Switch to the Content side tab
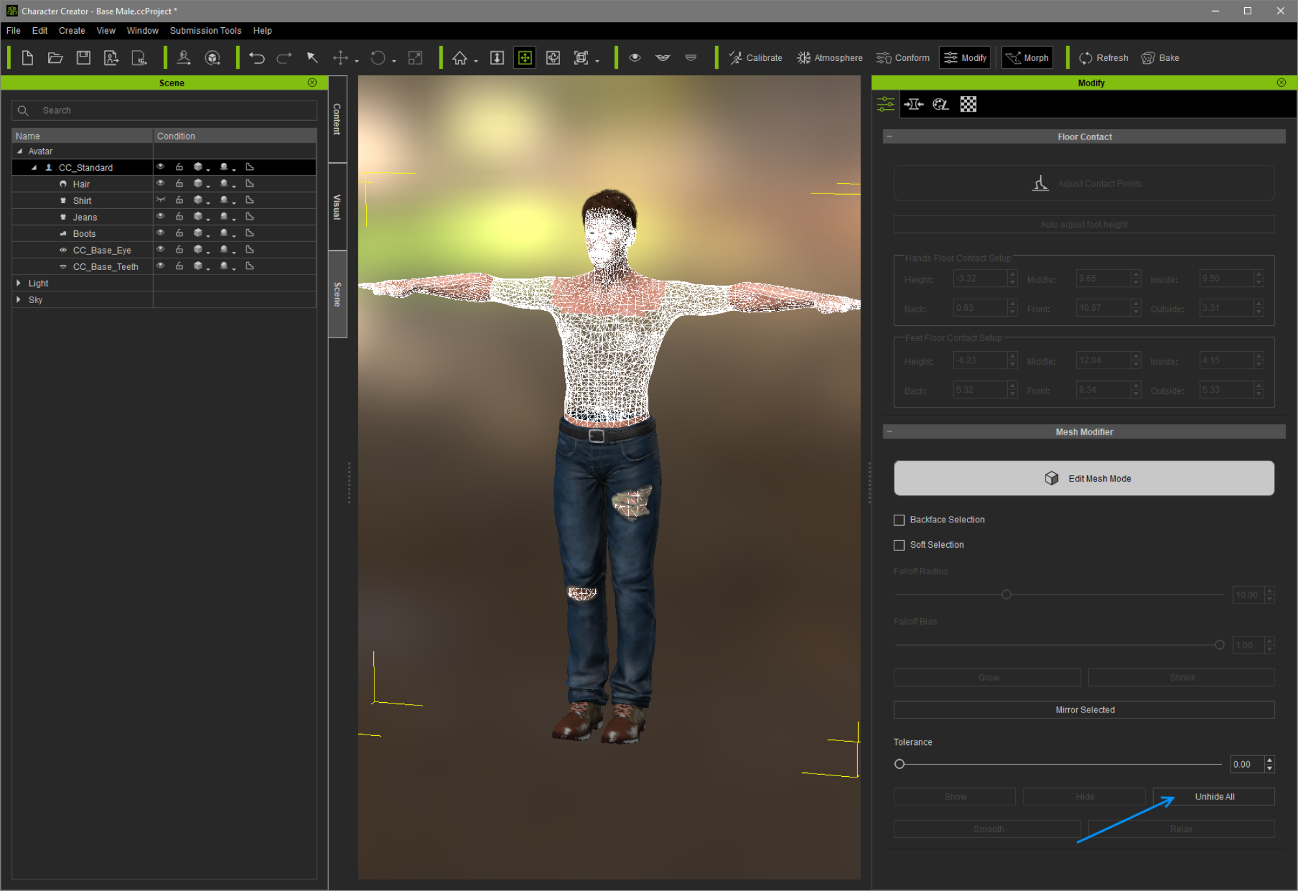 coord(337,119)
